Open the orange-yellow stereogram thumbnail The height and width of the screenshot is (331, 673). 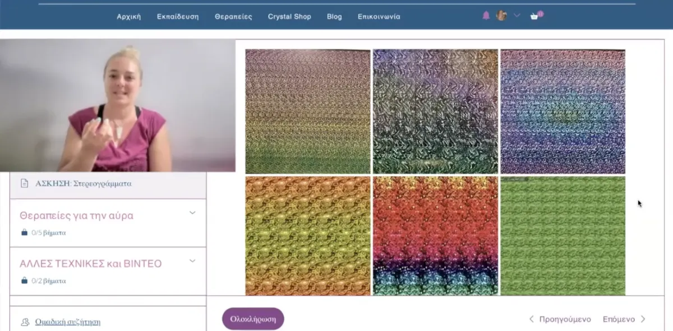pyautogui.click(x=308, y=236)
